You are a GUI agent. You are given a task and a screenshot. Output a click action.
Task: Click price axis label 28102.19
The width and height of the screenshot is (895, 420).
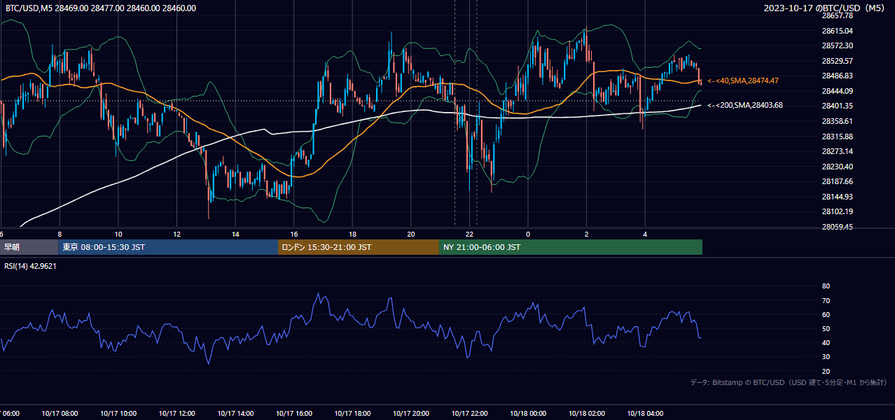click(837, 211)
